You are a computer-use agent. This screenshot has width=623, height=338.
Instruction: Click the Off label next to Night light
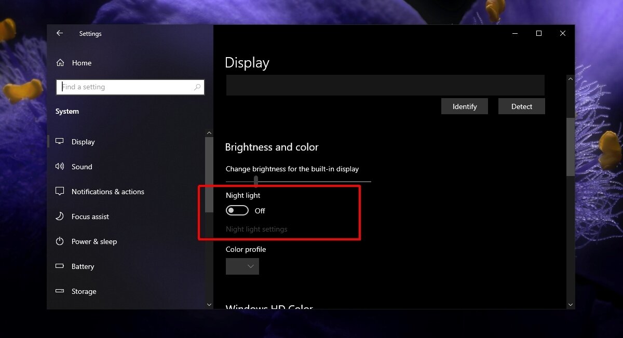[260, 210]
